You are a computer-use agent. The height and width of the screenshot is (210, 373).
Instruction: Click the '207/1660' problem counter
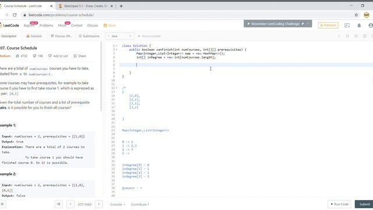85,204
